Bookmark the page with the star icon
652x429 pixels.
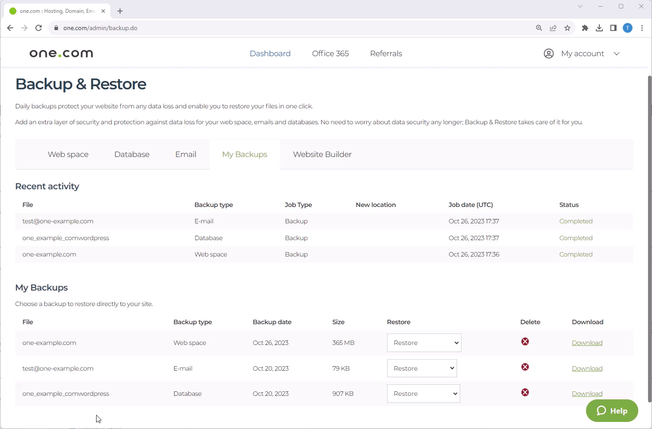pyautogui.click(x=567, y=28)
